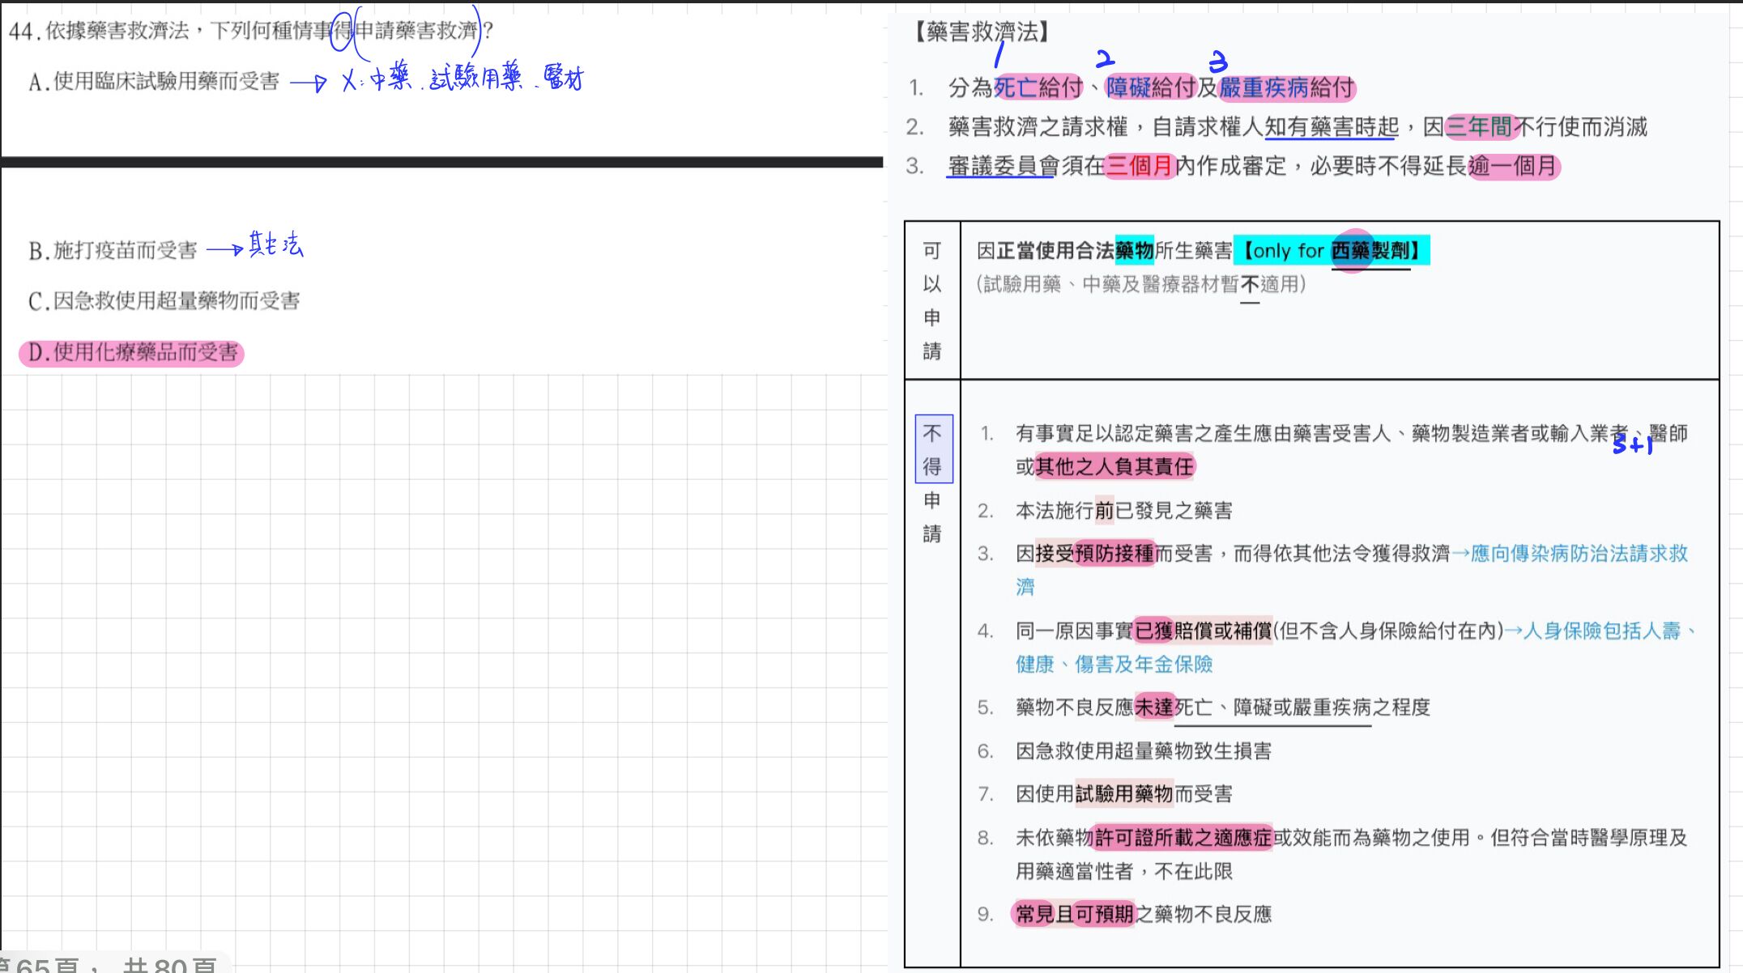Click the 可以申請 table row header
Screen dimensions: 1743x973
932,300
